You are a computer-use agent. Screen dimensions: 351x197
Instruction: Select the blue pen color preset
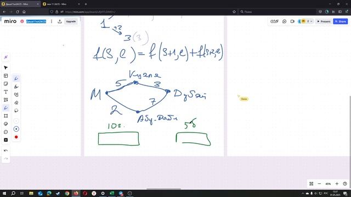(x=16, y=129)
